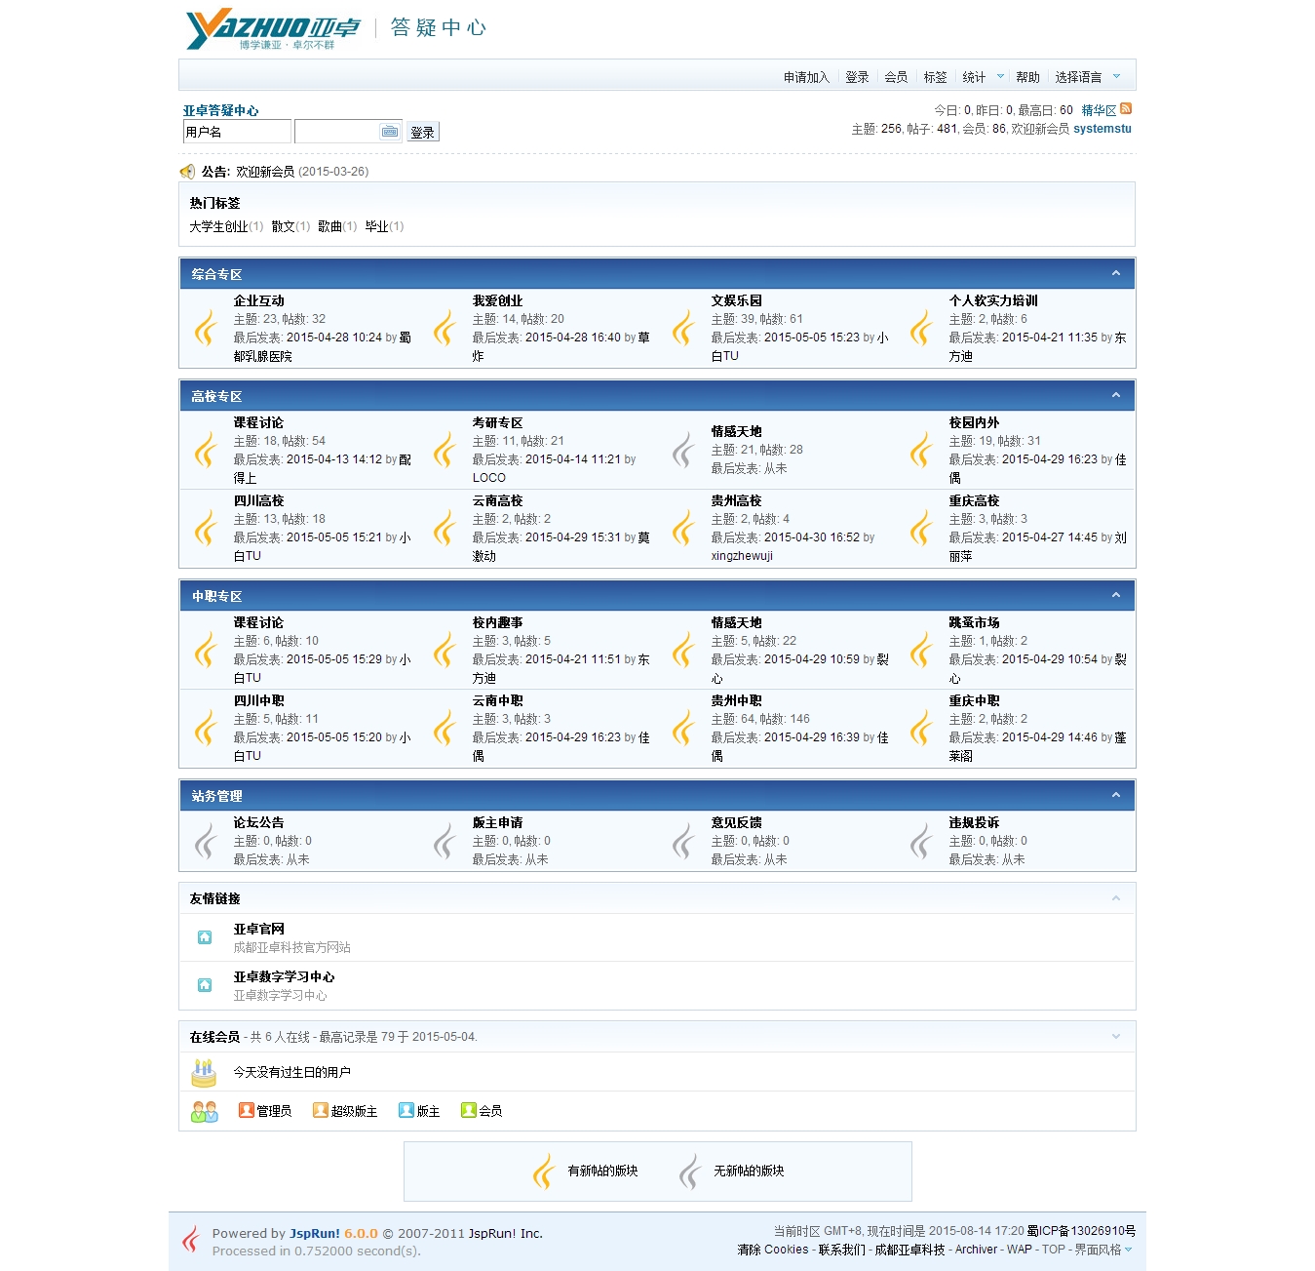Click grey flame icon beside 版主申请
1315x1271 pixels.
[444, 842]
